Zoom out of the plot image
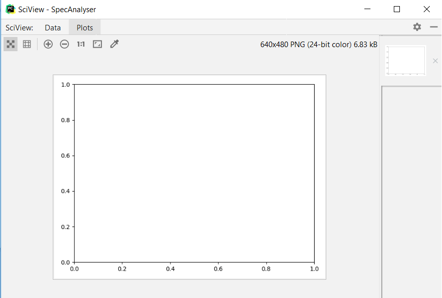 [x=64, y=44]
